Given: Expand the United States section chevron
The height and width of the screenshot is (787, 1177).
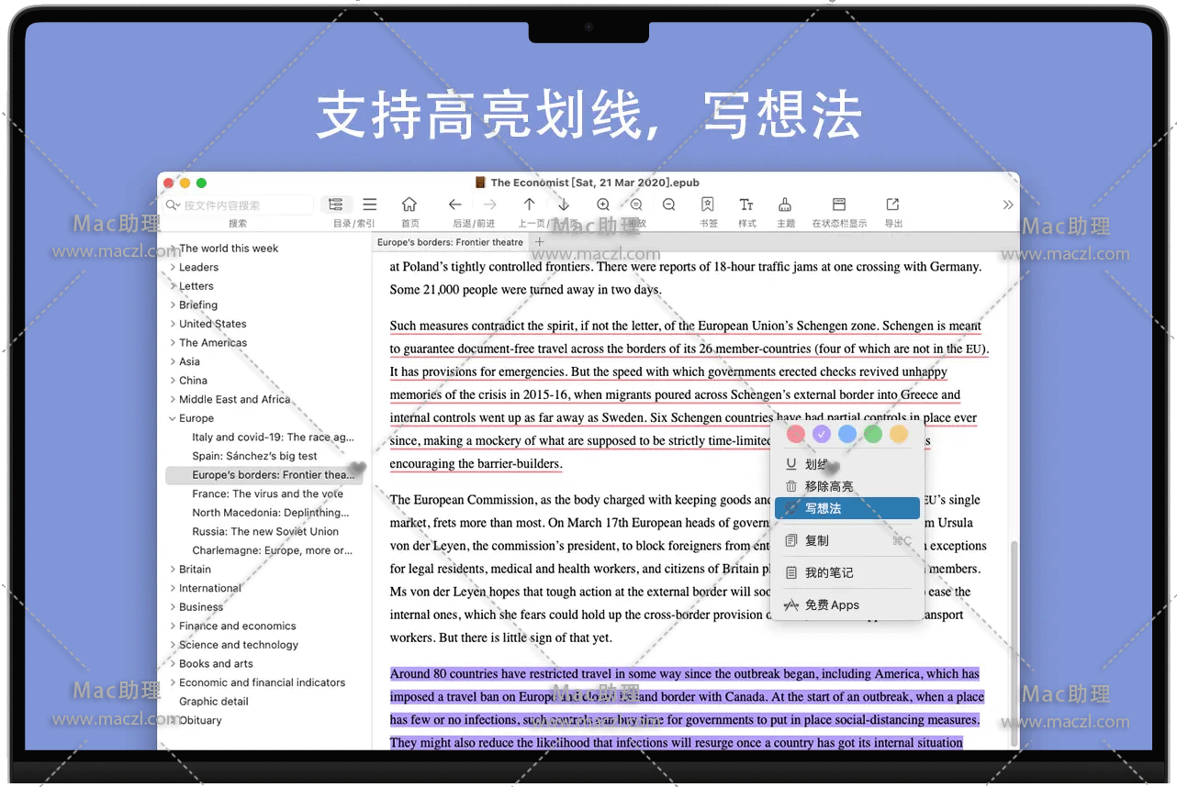Looking at the screenshot, I should [x=173, y=324].
